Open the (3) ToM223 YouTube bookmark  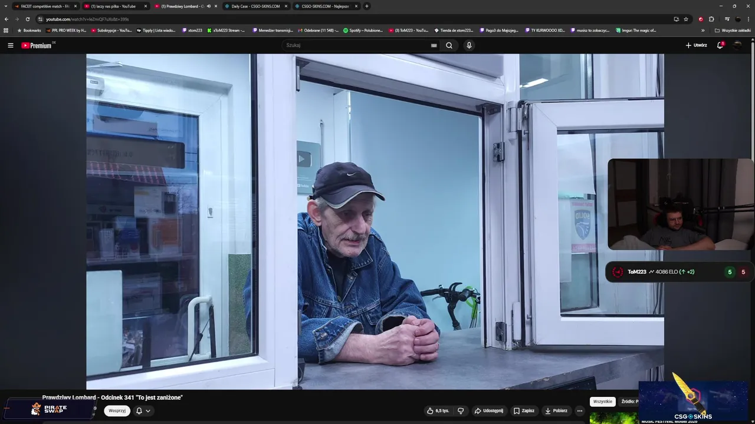[409, 30]
